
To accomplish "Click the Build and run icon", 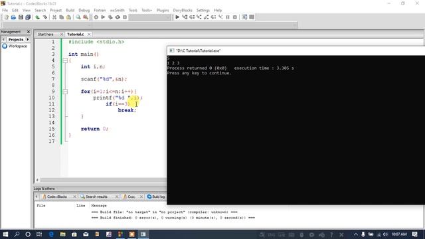I will pos(110,17).
